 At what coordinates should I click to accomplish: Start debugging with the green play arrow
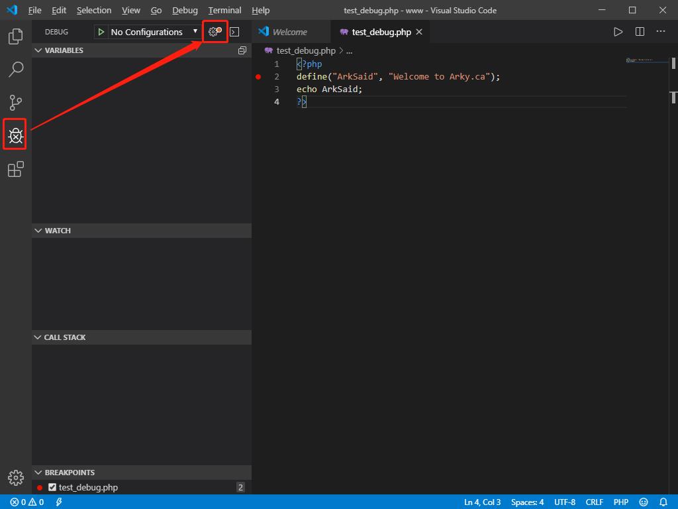[x=101, y=32]
